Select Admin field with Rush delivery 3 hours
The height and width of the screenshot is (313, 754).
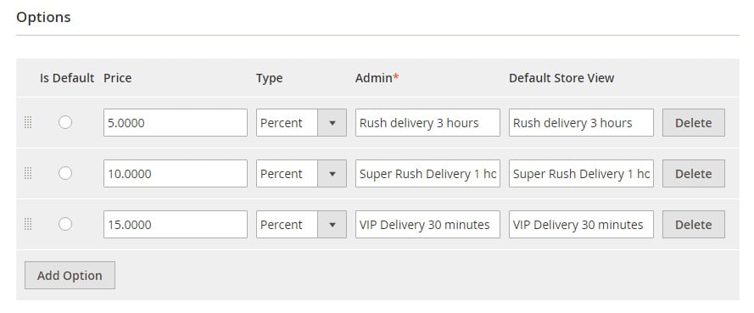(427, 123)
